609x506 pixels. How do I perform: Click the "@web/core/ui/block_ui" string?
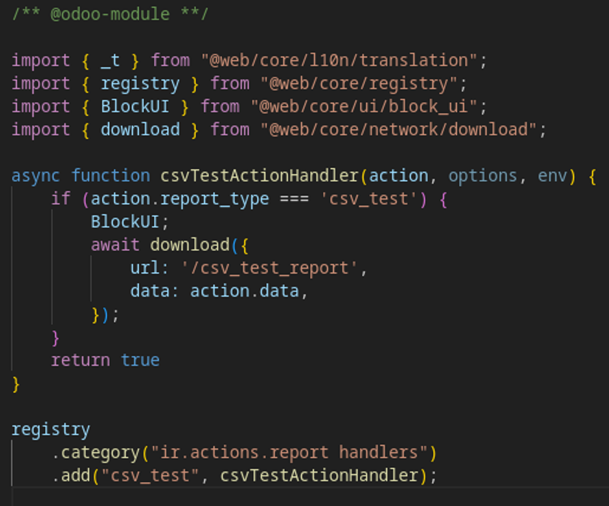364,107
